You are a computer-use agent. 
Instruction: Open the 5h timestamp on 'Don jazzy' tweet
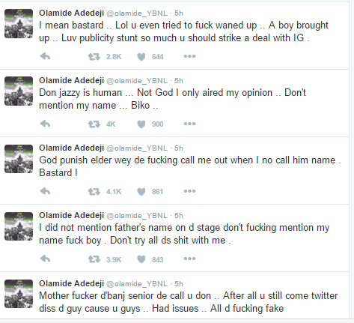click(x=179, y=81)
